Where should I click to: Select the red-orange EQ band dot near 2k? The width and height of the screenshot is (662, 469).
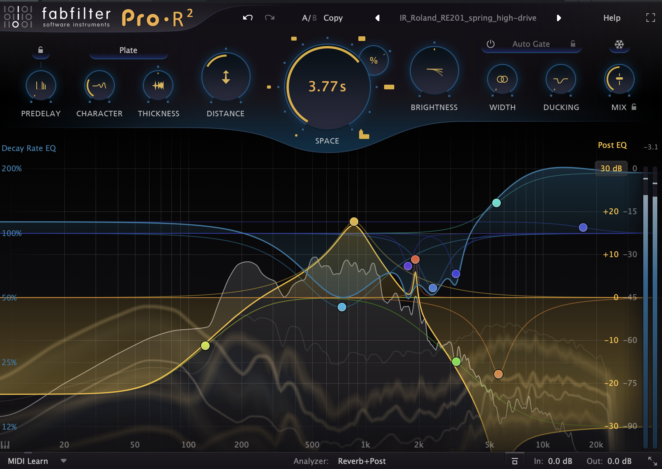415,259
